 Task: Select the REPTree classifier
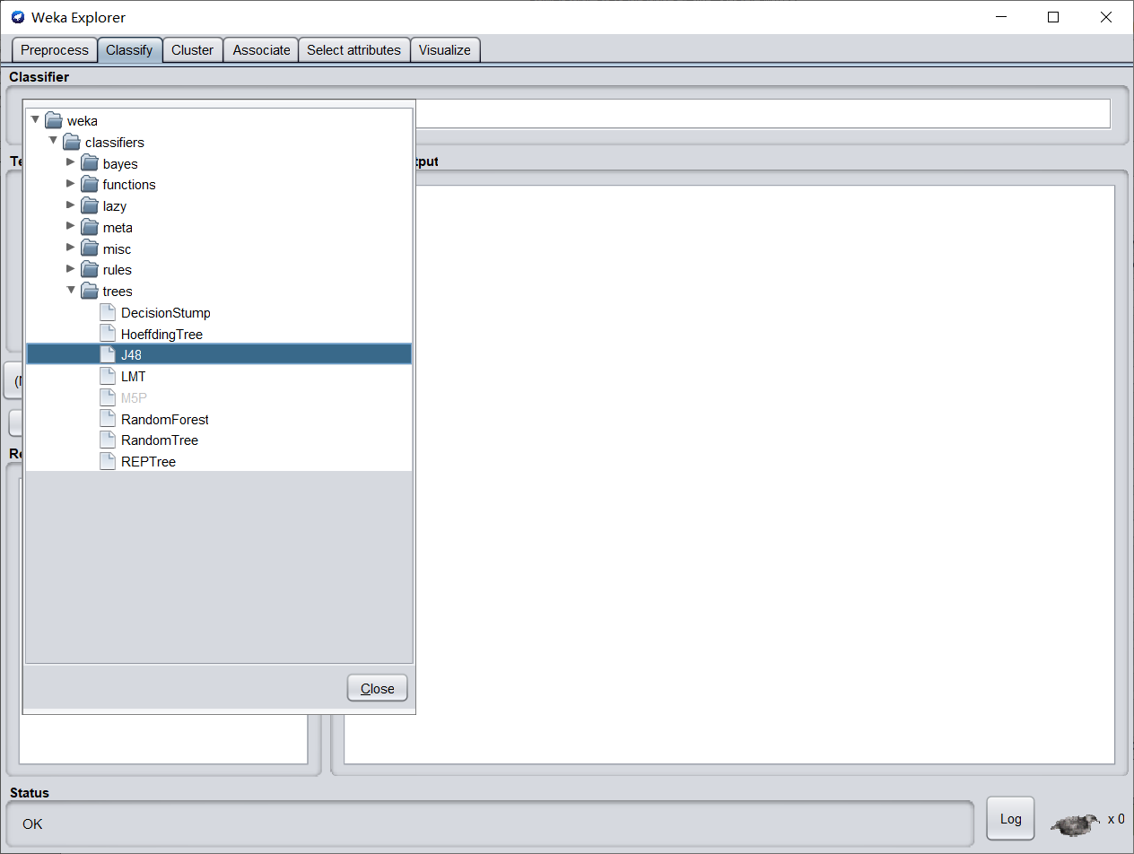[146, 461]
